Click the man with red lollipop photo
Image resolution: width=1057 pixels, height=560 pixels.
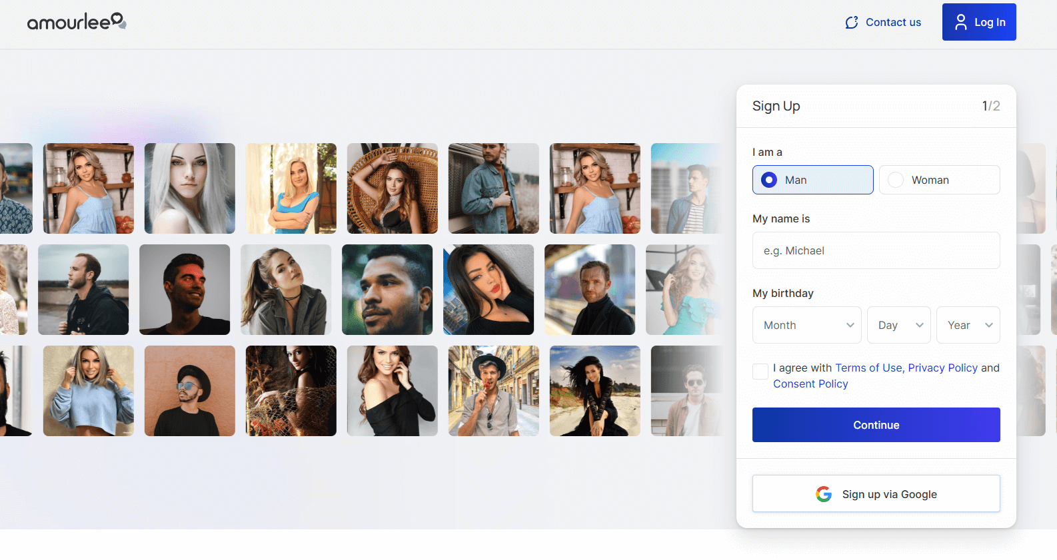(493, 391)
